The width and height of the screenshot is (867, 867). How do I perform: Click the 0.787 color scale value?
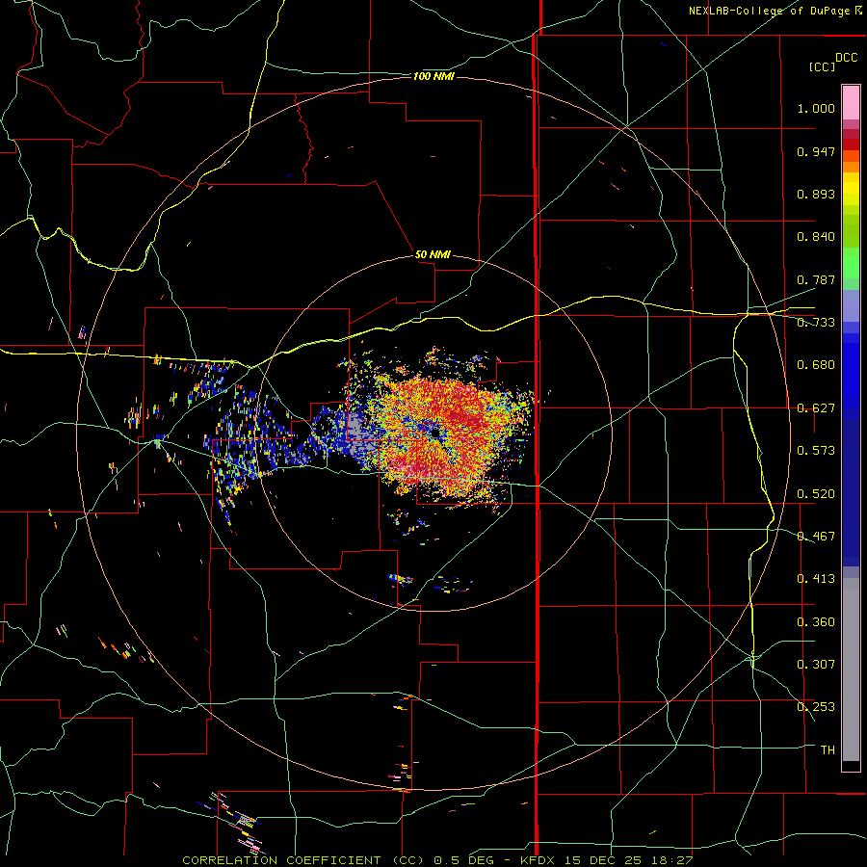point(816,279)
